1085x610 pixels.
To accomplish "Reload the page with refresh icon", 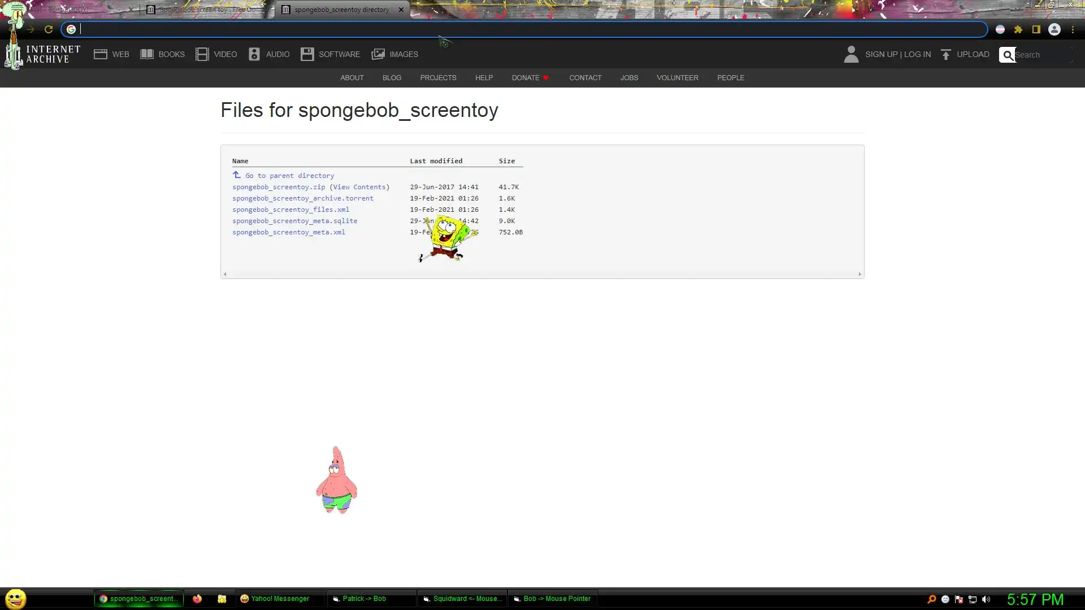I will pos(49,29).
